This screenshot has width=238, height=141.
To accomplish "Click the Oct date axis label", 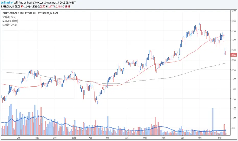I will [18, 138].
